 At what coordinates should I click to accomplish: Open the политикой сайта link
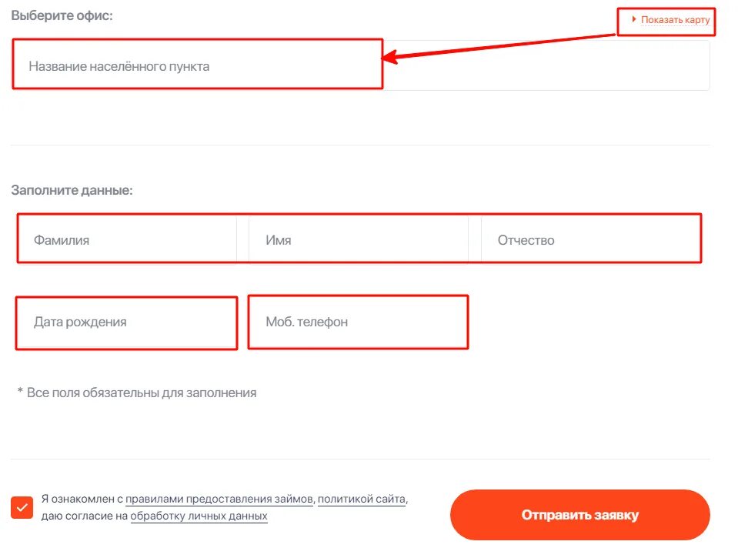(362, 499)
